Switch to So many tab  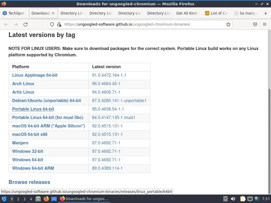click(x=245, y=13)
